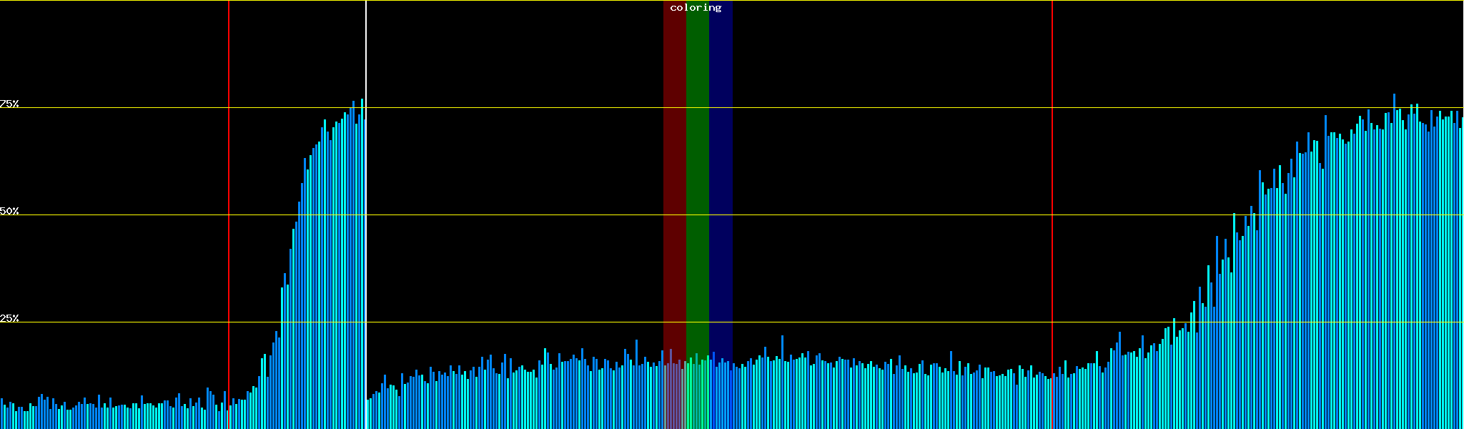Select the dark blue coloring band
The width and height of the screenshot is (1464, 429).
coord(721,179)
